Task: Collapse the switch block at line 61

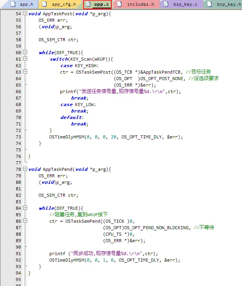Action: pyautogui.click(x=25, y=59)
